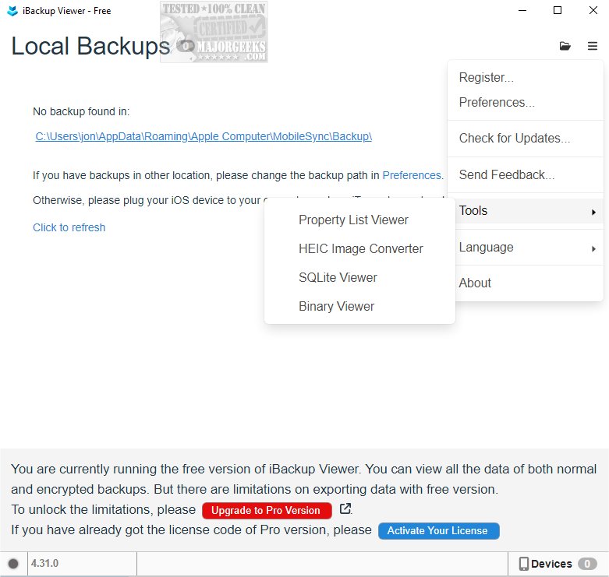Launch SQLite Viewer tool
Image resolution: width=609 pixels, height=577 pixels.
359,278
